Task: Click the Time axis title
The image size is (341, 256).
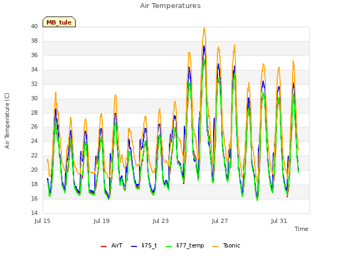Action: pos(301,229)
